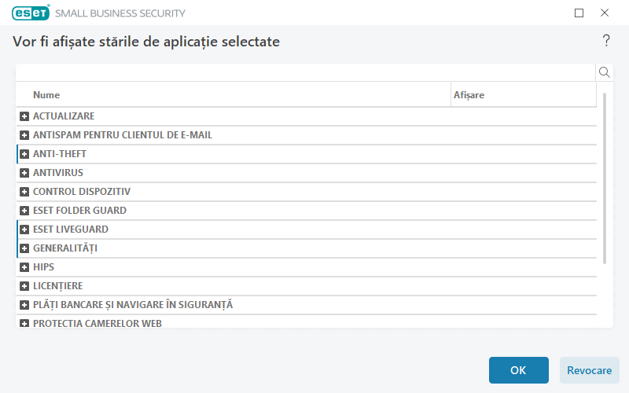Viewport: 629px width, 393px height.
Task: Click the vertical scrollbar thumb
Action: click(x=604, y=178)
